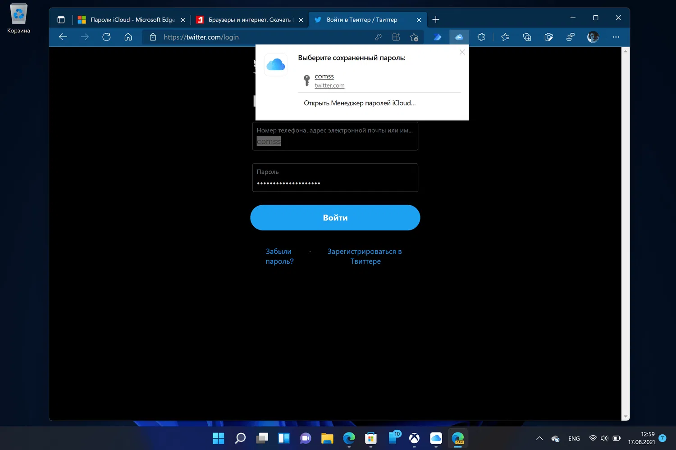The height and width of the screenshot is (450, 676).
Task: Reload the Twitter login page
Action: 106,37
